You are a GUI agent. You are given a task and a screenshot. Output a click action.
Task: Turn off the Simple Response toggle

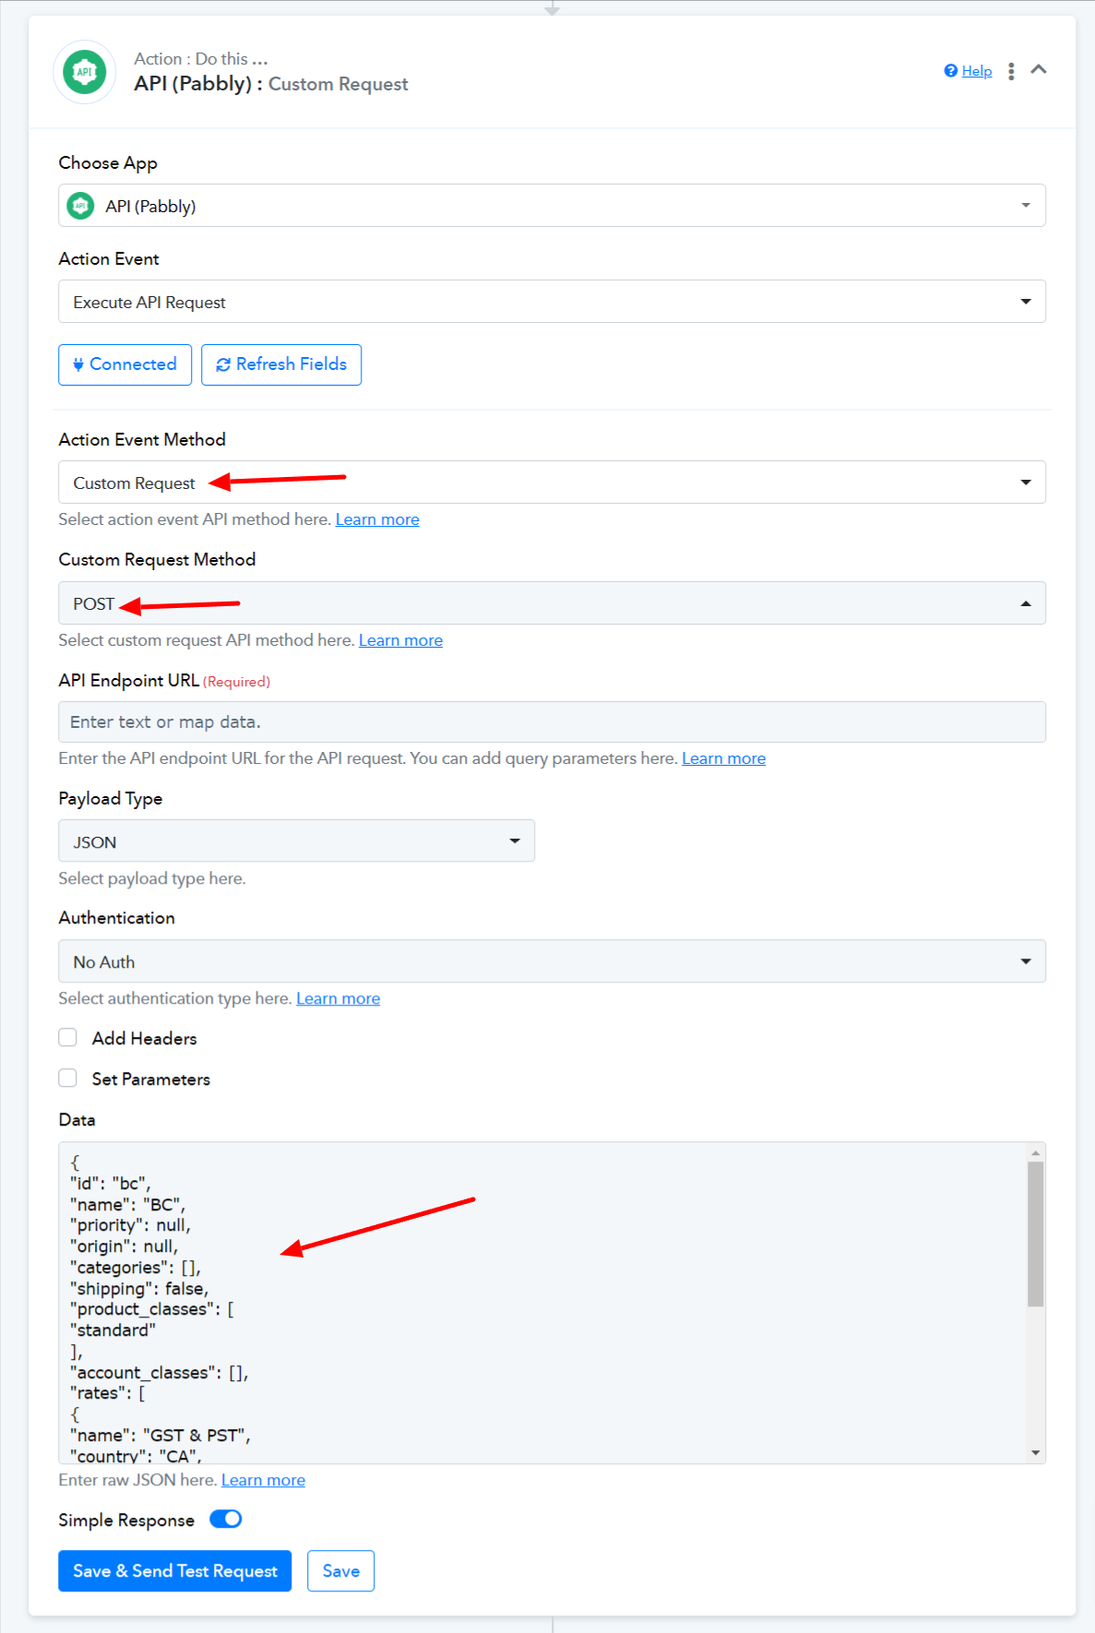[x=226, y=1520]
